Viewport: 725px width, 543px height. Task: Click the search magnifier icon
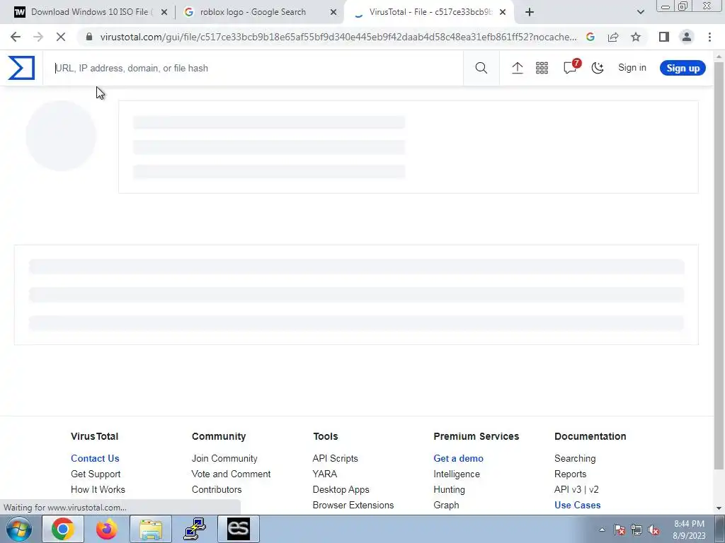[x=481, y=68]
